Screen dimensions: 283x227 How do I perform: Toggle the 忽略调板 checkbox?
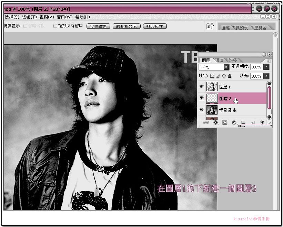[x=25, y=26]
